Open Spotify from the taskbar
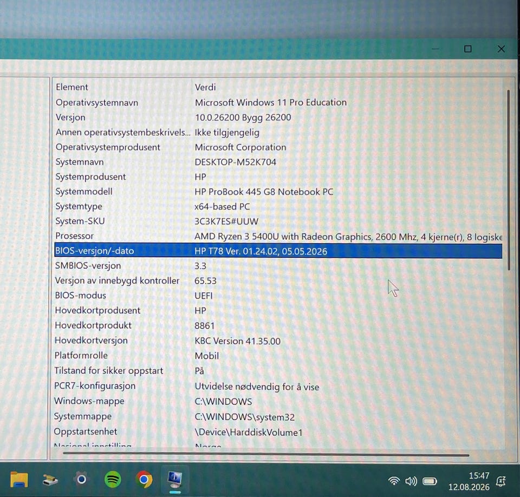 tap(113, 480)
